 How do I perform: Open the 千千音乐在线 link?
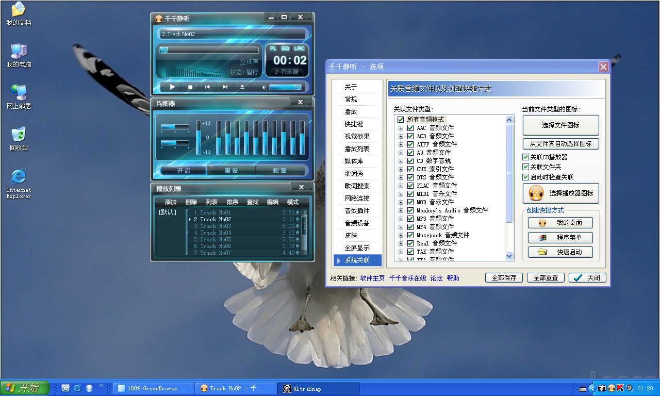407,278
